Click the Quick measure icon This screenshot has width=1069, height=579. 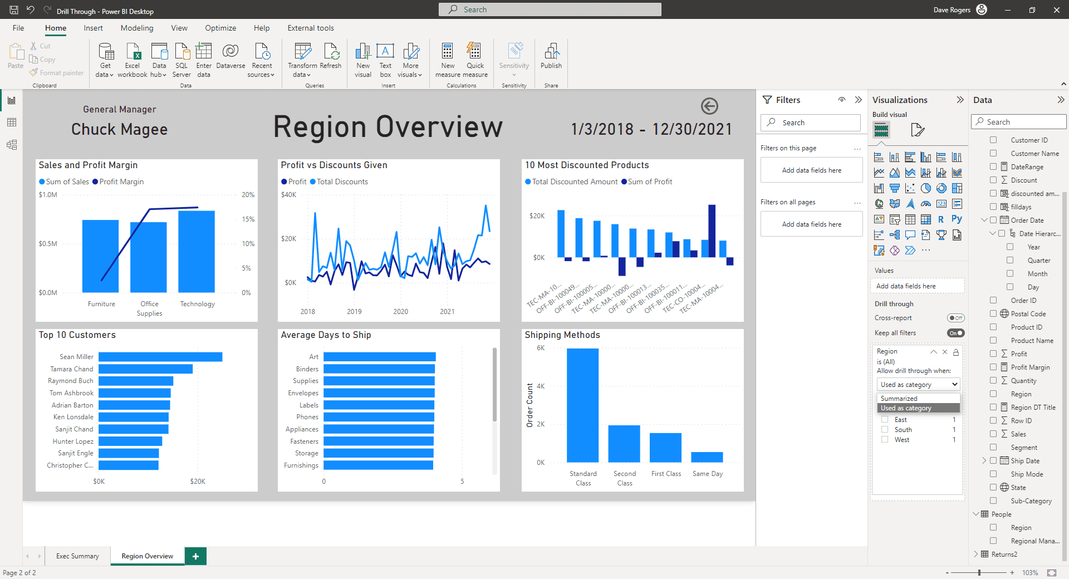coord(474,52)
